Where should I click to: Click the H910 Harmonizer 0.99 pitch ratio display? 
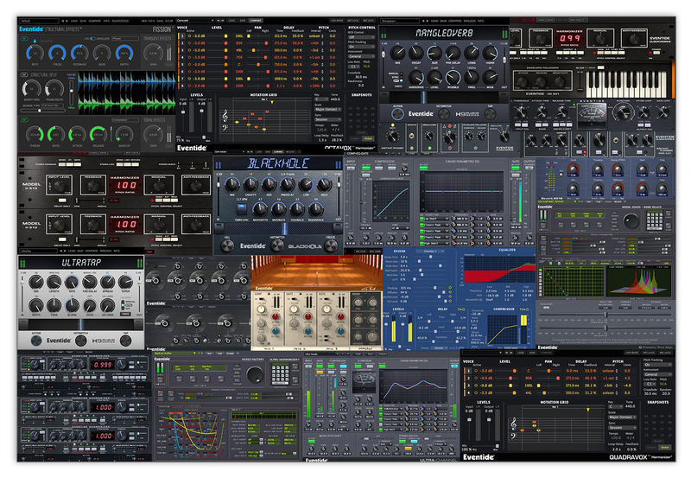click(x=570, y=38)
